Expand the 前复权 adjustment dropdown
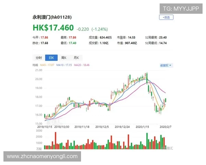The height and width of the screenshot is (165, 206). pyautogui.click(x=166, y=65)
